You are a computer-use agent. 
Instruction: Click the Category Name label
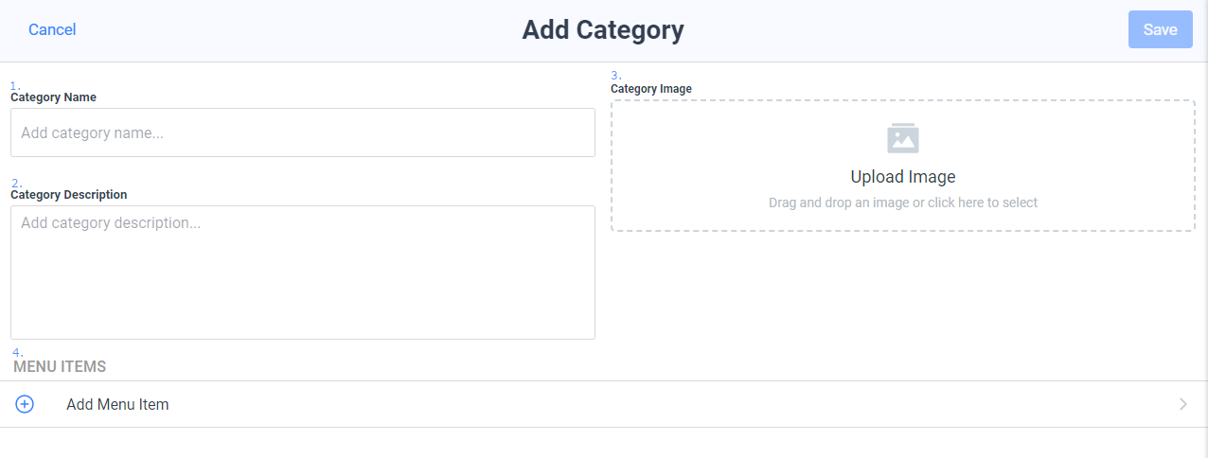click(x=53, y=97)
